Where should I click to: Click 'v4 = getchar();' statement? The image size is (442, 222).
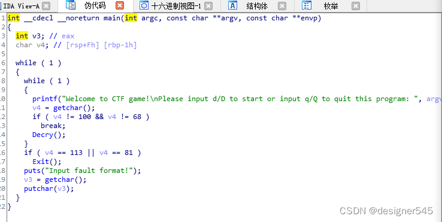[x=63, y=108]
